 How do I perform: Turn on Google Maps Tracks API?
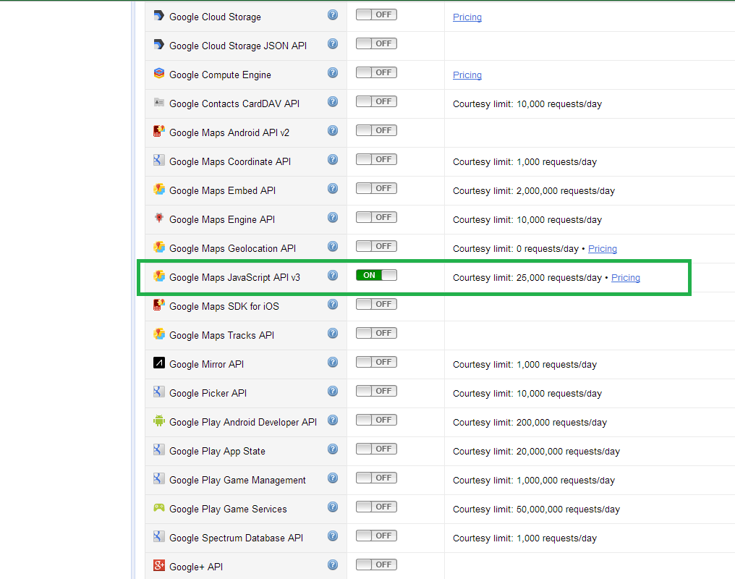coord(376,334)
